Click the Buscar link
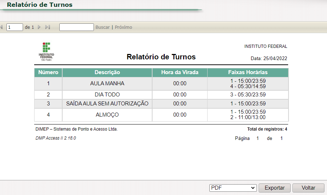 (103, 27)
